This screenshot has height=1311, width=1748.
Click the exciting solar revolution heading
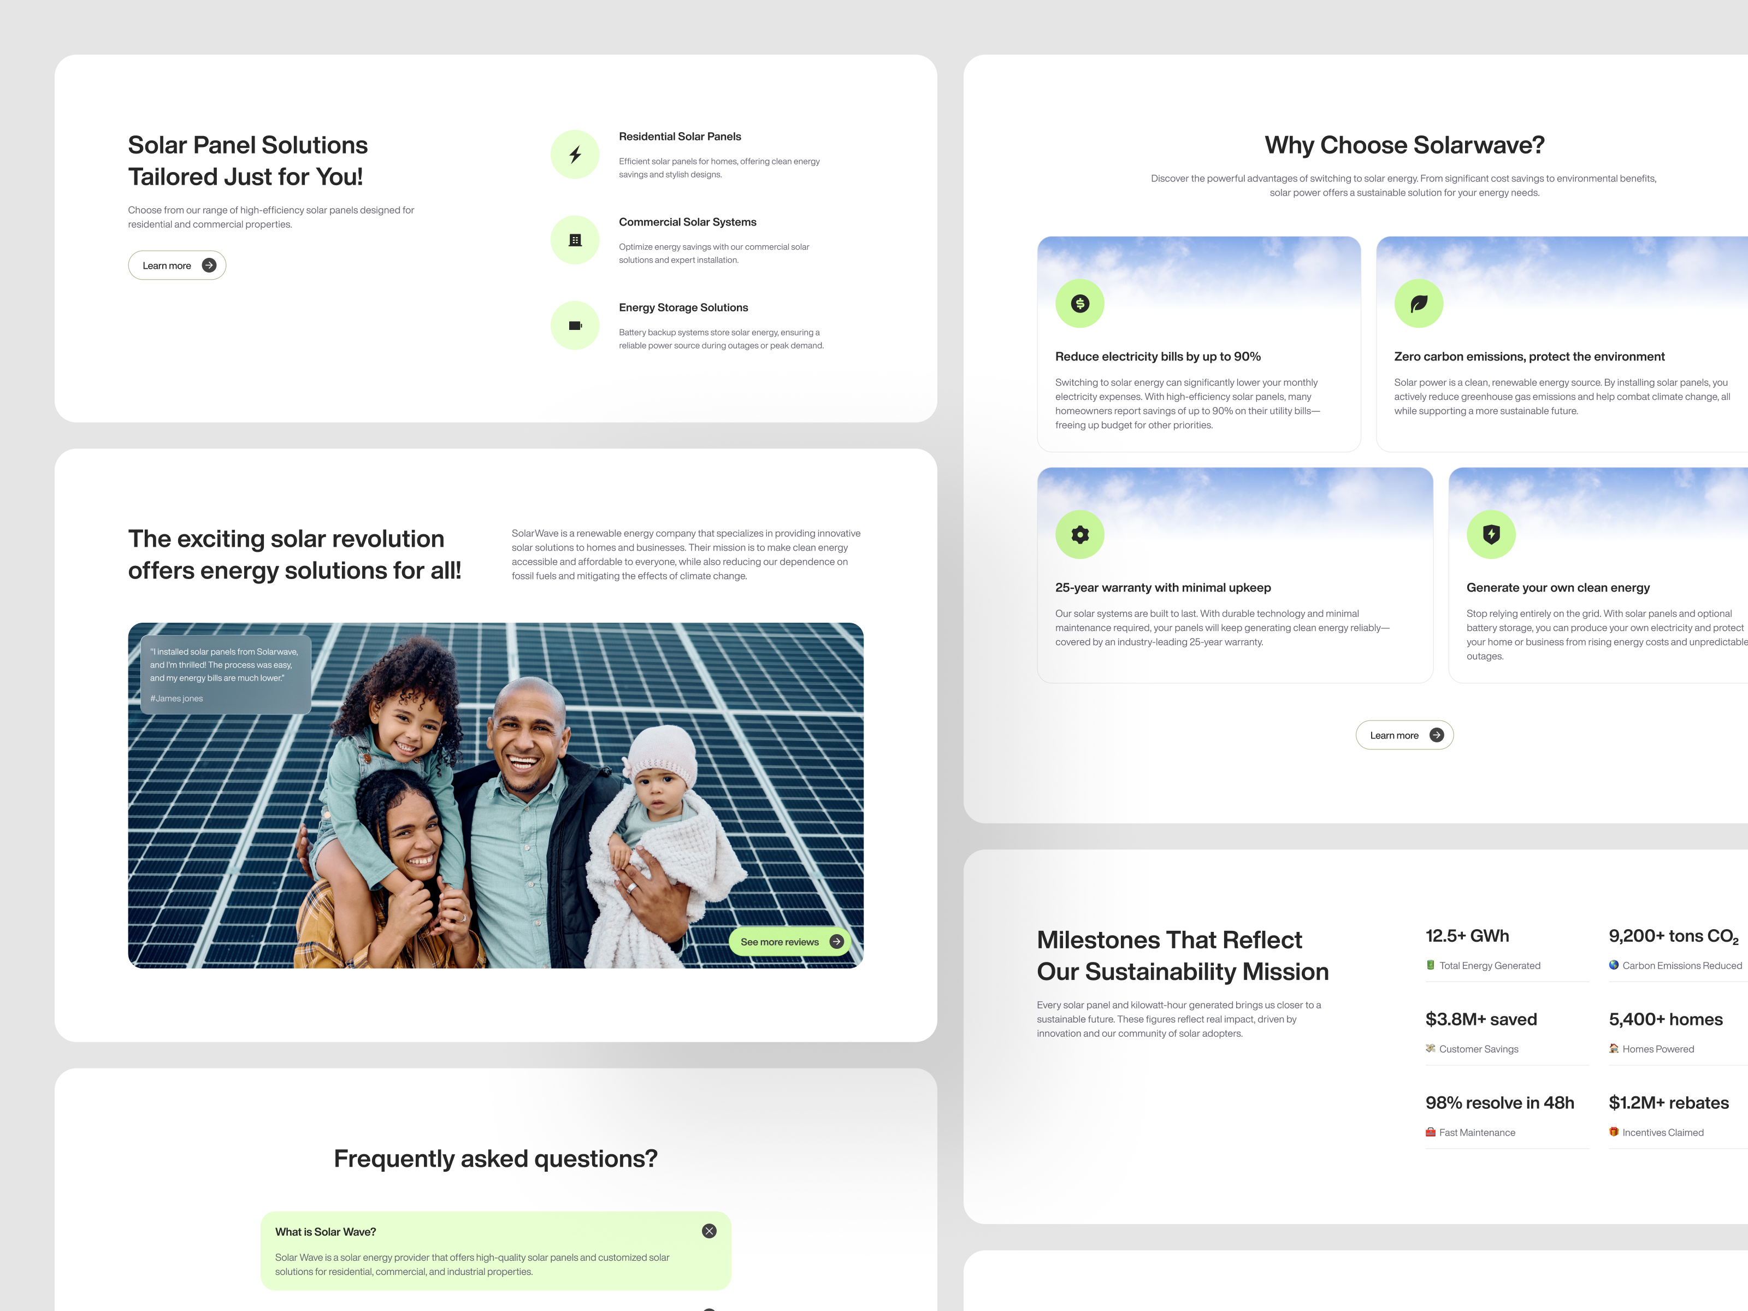pos(294,555)
